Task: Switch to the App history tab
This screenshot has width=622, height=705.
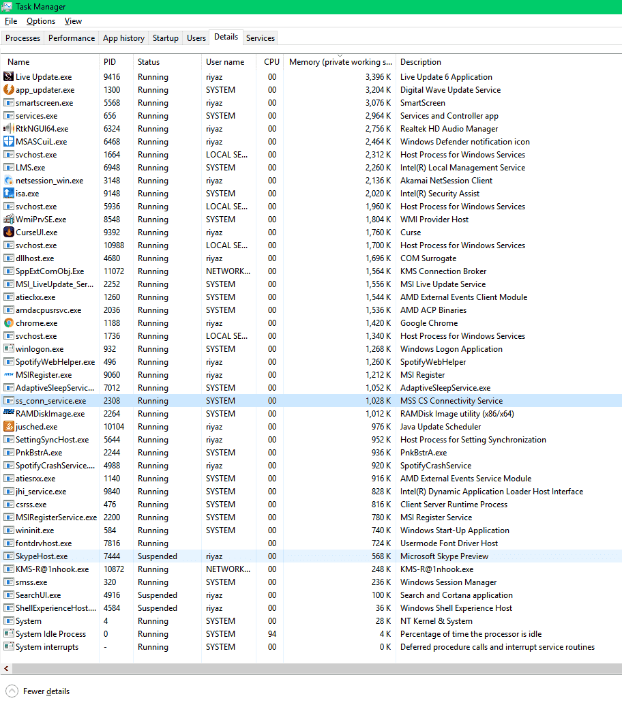Action: (123, 37)
